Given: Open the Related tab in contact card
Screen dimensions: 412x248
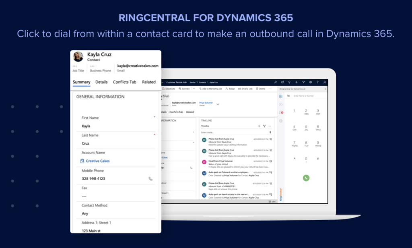Looking at the screenshot, I should (x=148, y=82).
